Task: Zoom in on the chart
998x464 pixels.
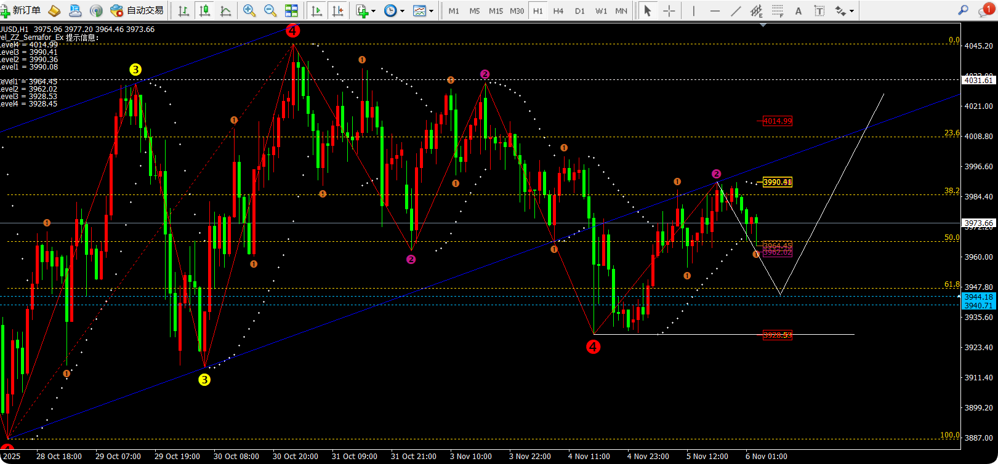Action: 249,10
